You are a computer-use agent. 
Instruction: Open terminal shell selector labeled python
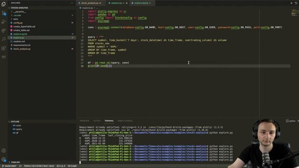coord(291,121)
